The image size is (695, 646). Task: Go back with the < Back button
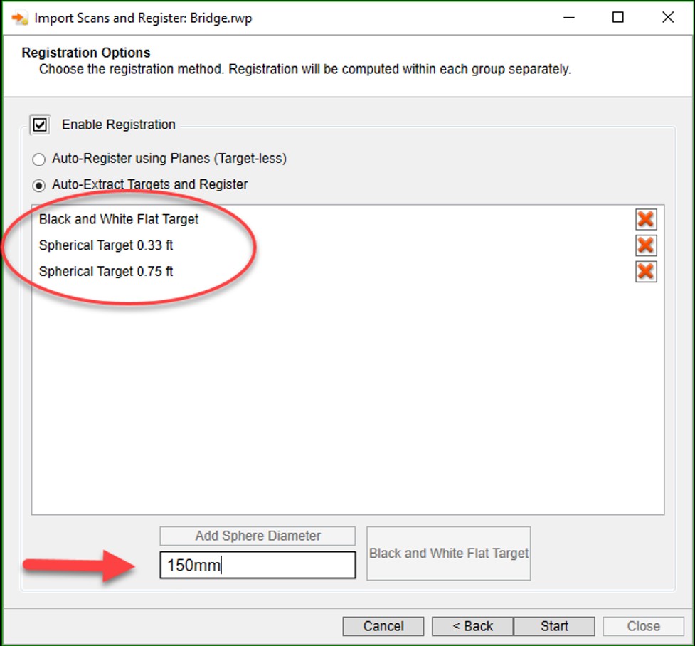[473, 626]
